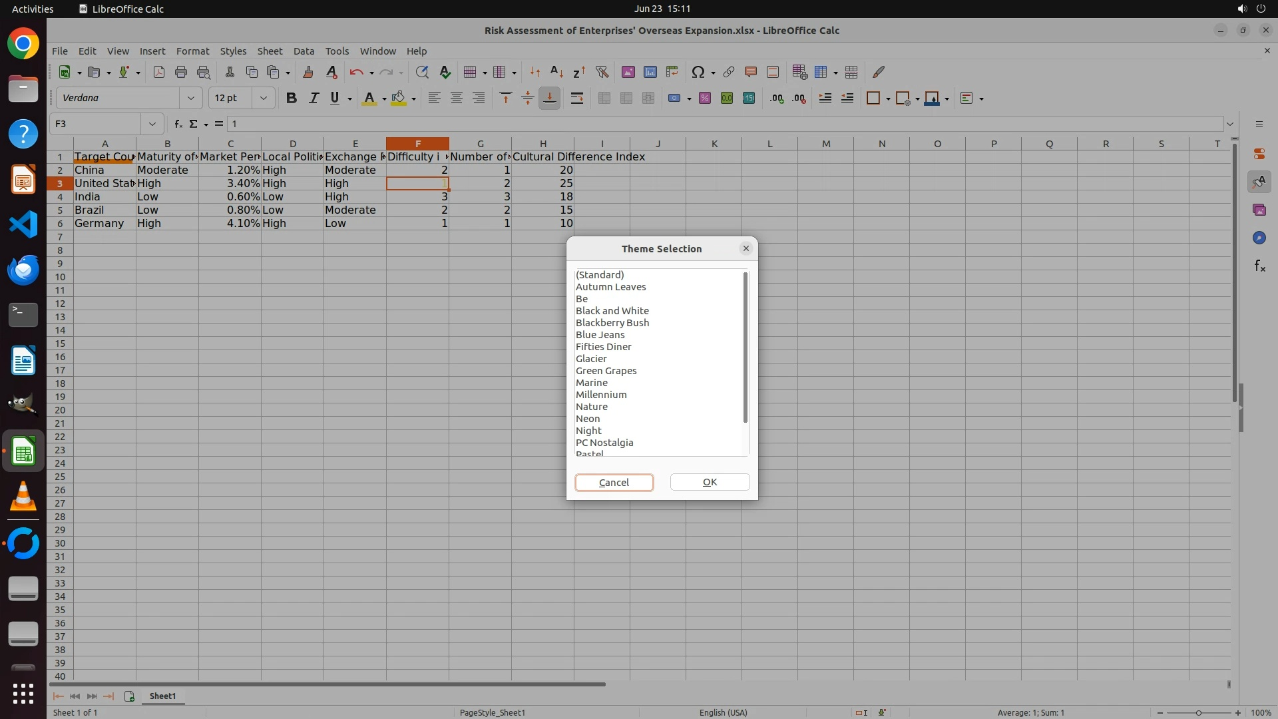Toggle Italic formatting
Viewport: 1278px width, 719px height.
[313, 99]
